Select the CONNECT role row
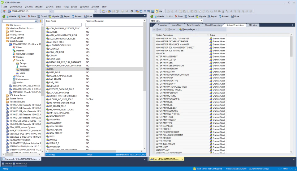 coord(94,49)
